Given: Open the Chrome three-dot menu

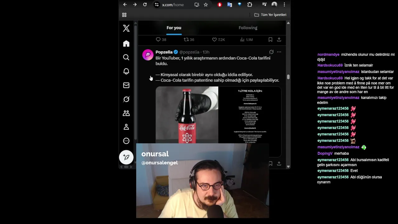Looking at the screenshot, I should [x=284, y=5].
